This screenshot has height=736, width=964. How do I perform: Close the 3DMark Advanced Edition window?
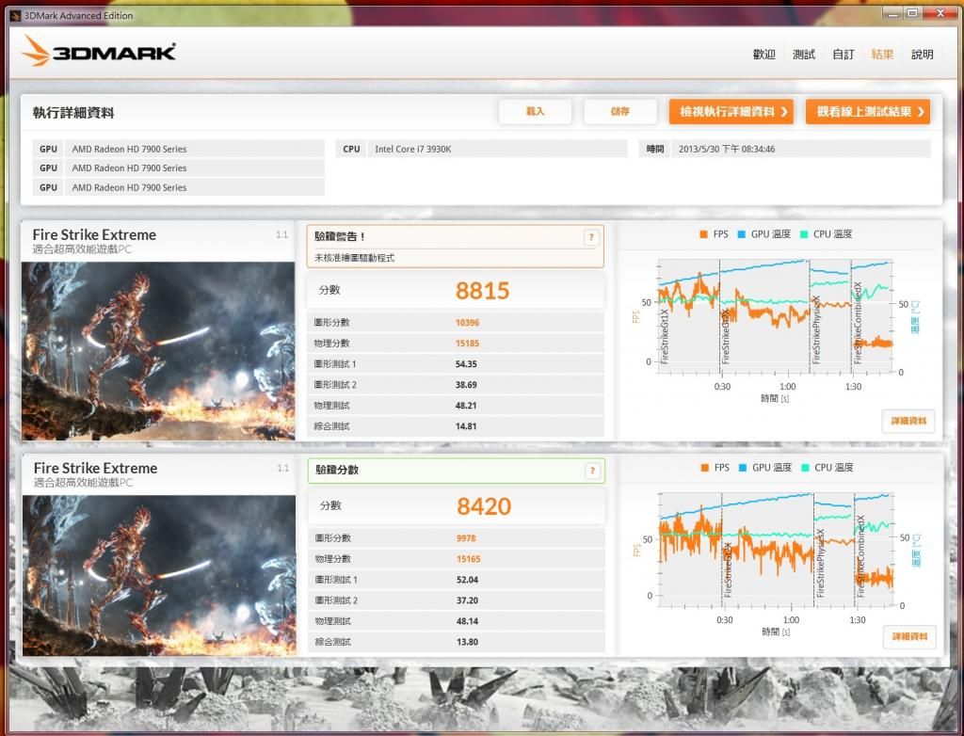pos(940,12)
